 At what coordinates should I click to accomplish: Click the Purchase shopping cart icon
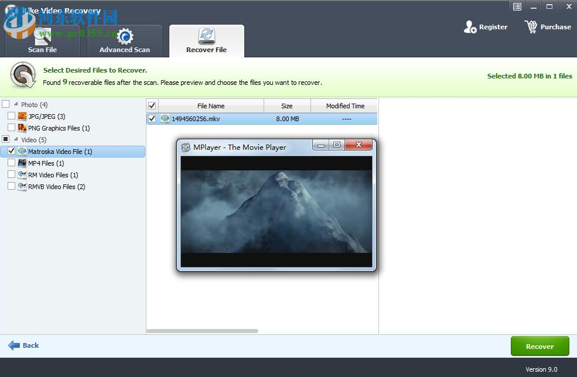tap(531, 26)
